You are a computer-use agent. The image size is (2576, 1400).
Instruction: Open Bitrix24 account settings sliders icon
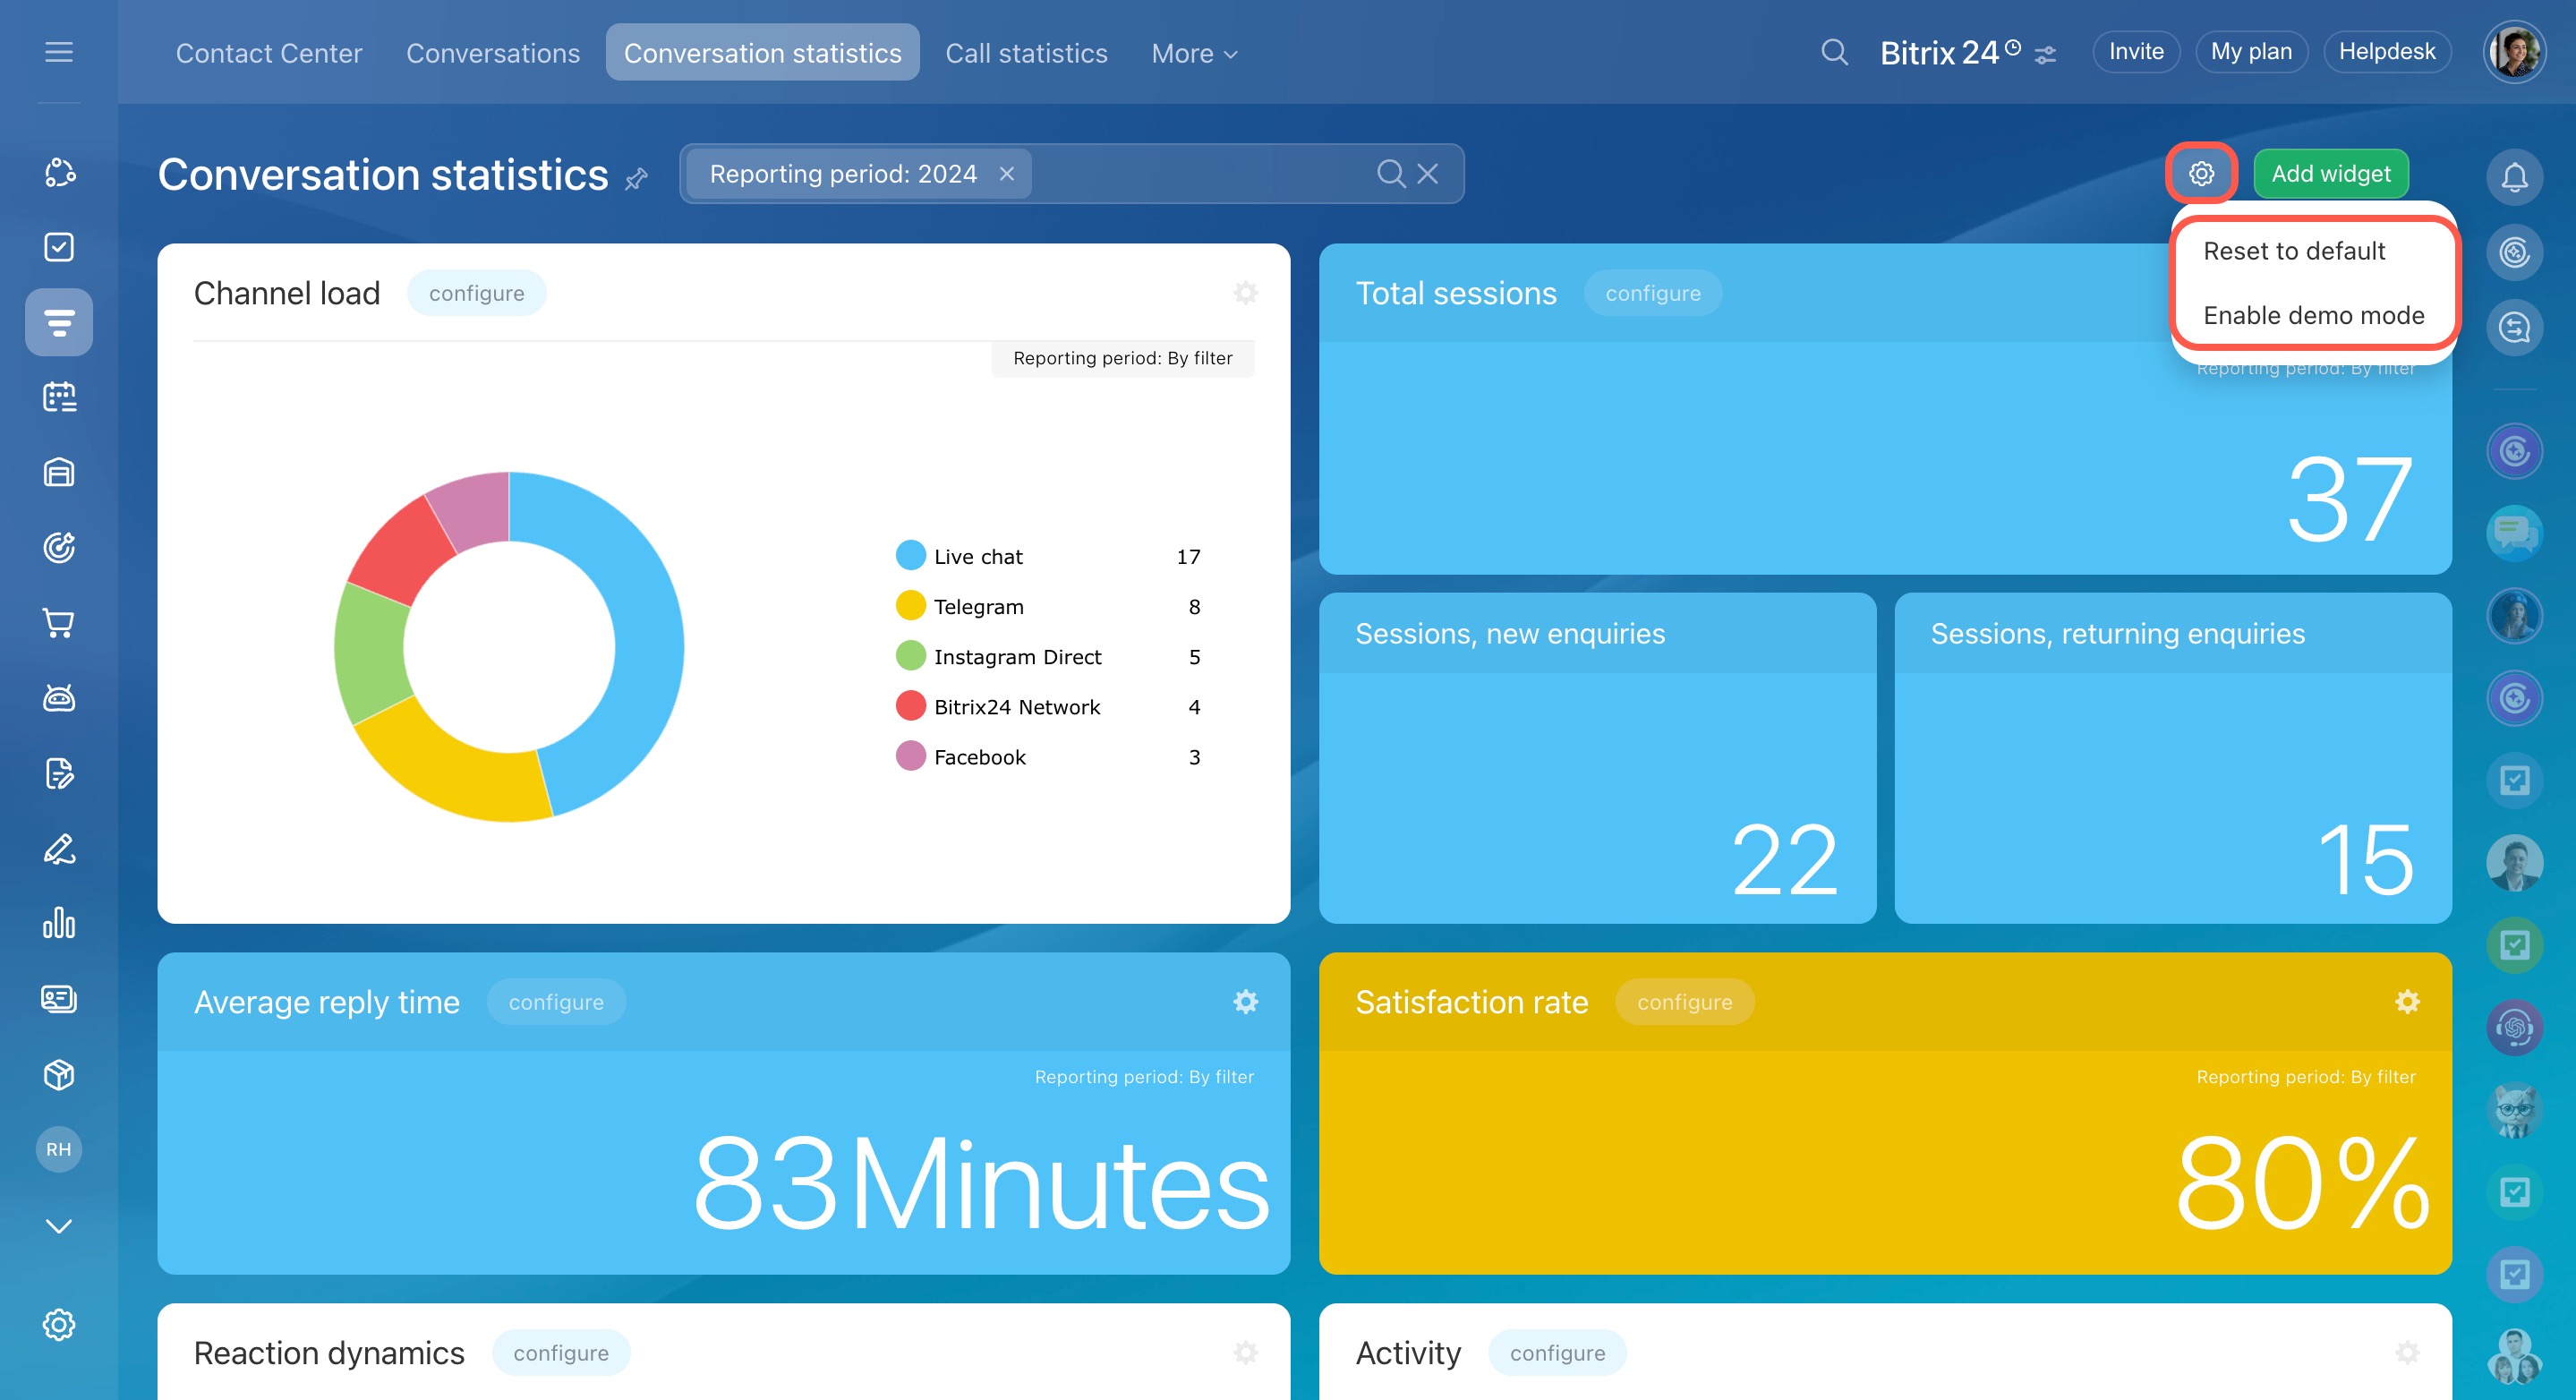(x=2046, y=54)
